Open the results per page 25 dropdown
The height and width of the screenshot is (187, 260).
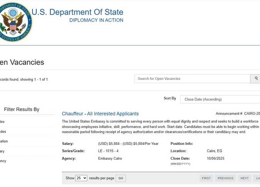coord(81,178)
